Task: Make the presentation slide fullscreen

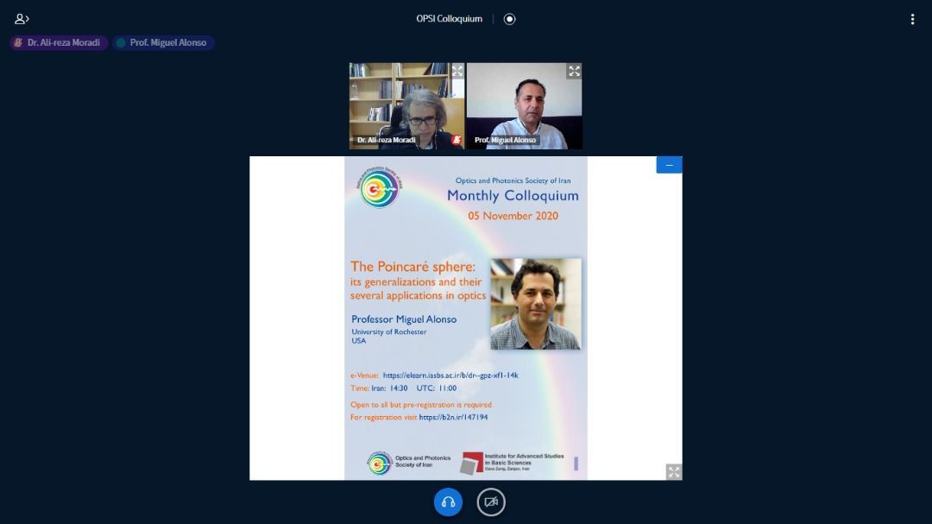Action: click(673, 471)
